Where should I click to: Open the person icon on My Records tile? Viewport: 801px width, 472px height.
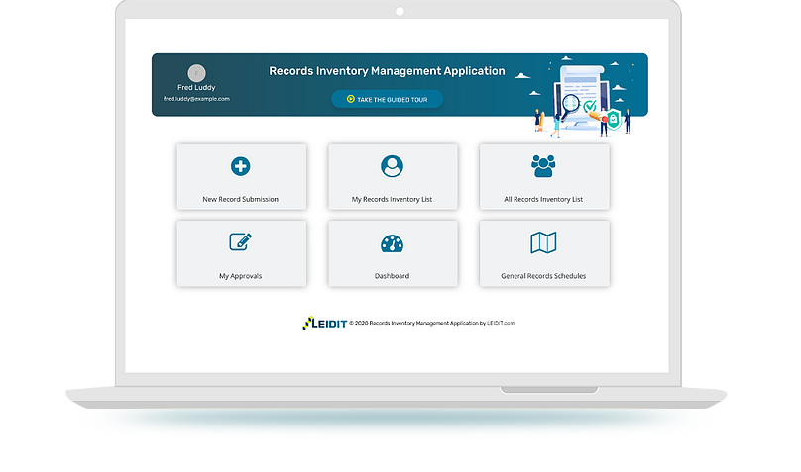pos(392,166)
